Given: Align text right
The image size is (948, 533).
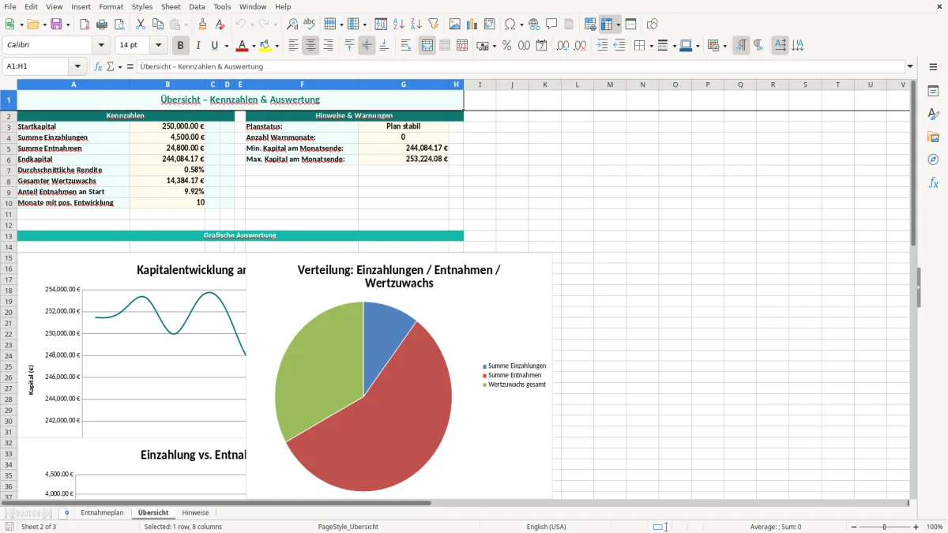Looking at the screenshot, I should [x=328, y=46].
